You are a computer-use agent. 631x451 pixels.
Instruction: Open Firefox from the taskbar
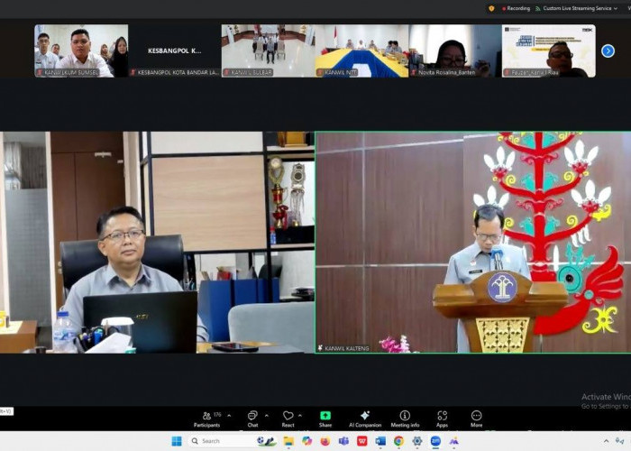click(x=325, y=441)
